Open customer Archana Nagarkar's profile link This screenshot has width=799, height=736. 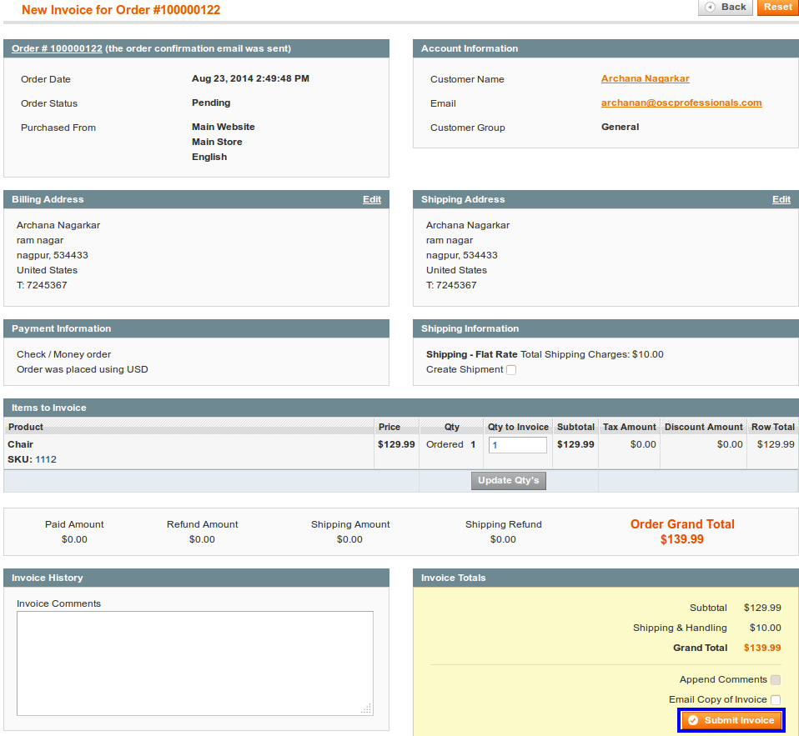pos(645,79)
